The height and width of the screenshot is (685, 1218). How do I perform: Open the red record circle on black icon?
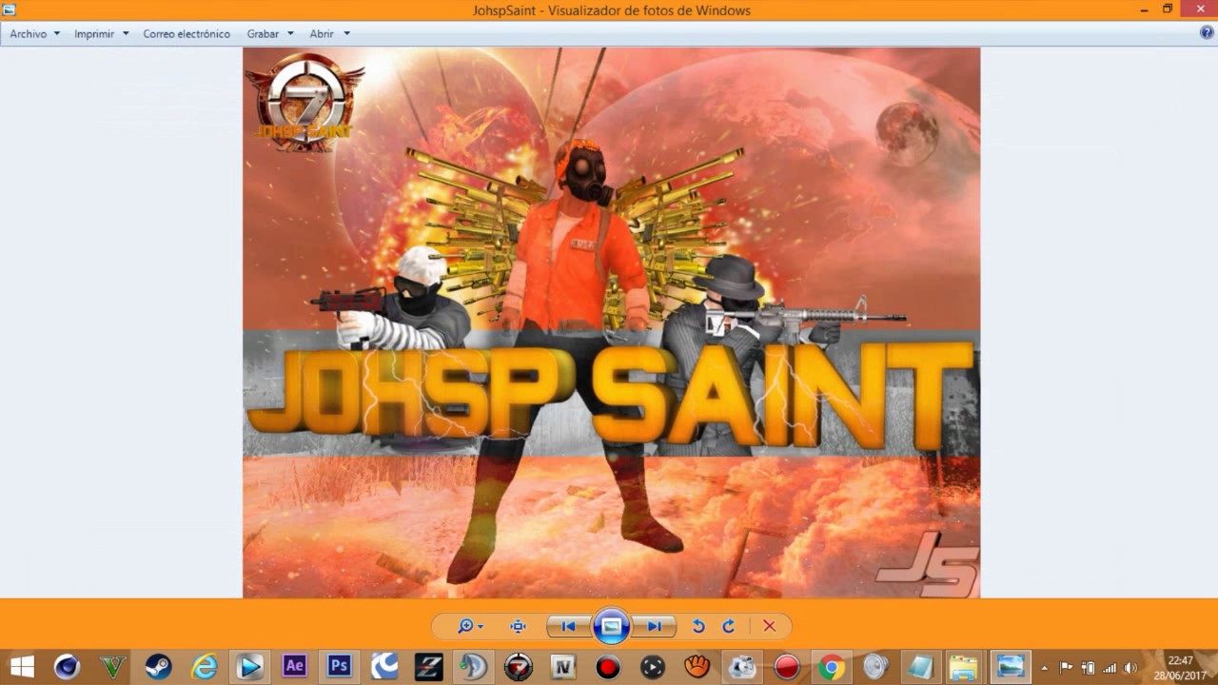point(608,667)
